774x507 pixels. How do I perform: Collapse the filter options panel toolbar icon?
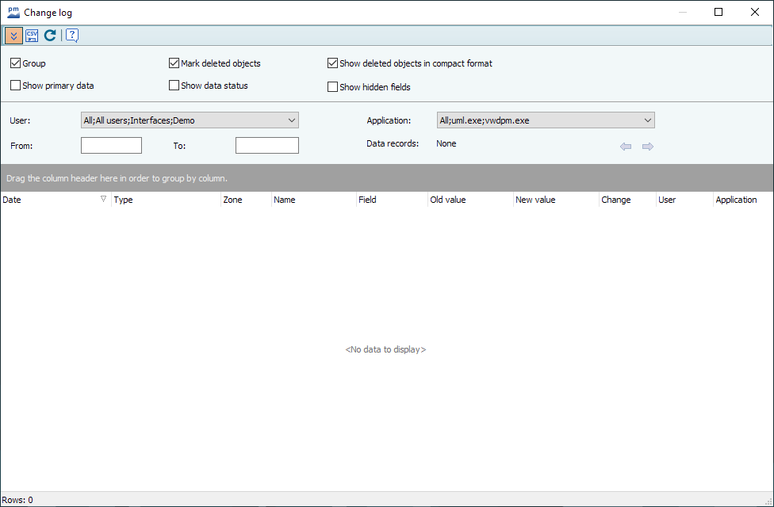click(x=13, y=36)
